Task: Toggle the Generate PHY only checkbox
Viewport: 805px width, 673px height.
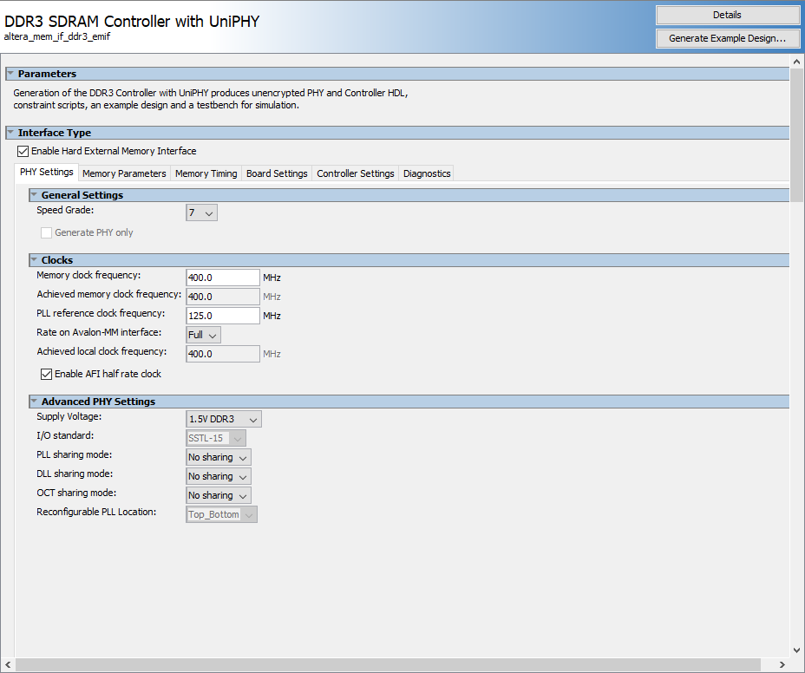Action: pos(46,232)
